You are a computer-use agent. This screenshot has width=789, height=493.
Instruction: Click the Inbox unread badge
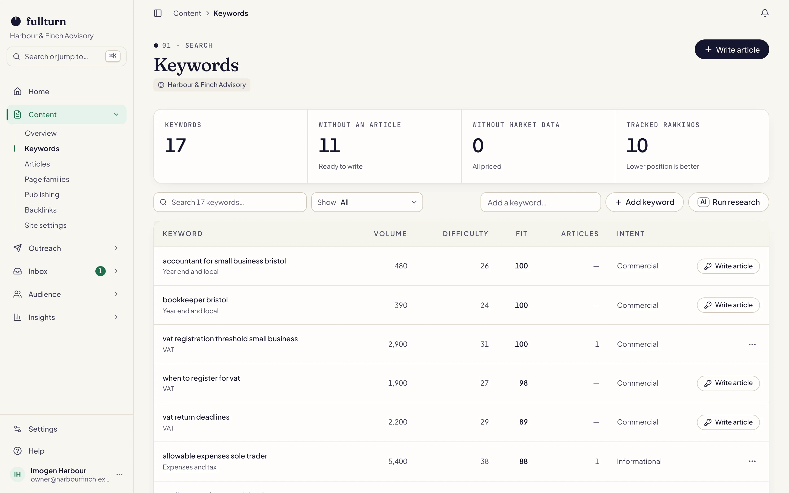point(101,271)
